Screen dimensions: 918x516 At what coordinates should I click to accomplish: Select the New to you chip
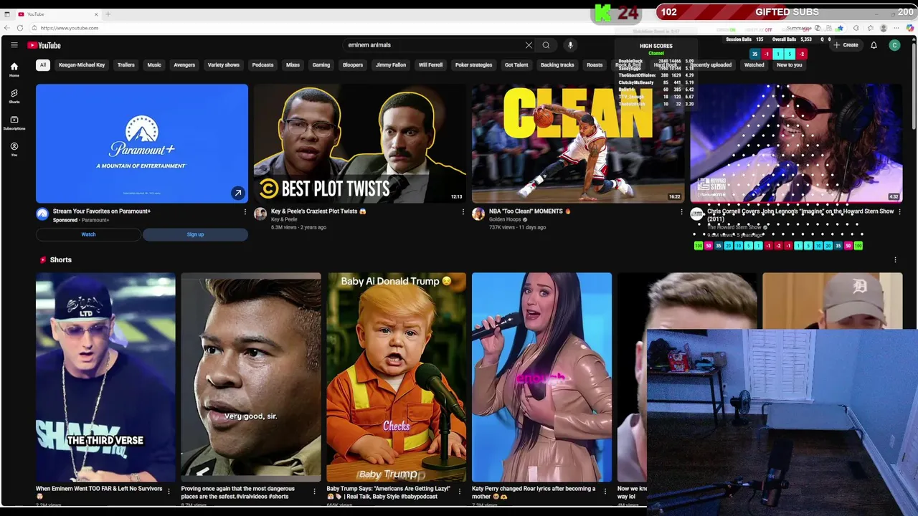(x=790, y=65)
